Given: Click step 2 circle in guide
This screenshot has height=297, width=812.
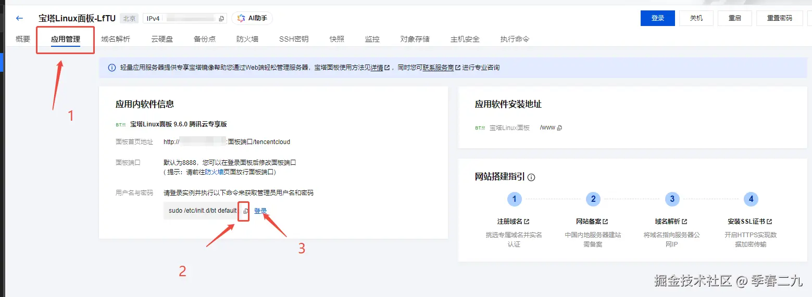Looking at the screenshot, I should coord(593,199).
